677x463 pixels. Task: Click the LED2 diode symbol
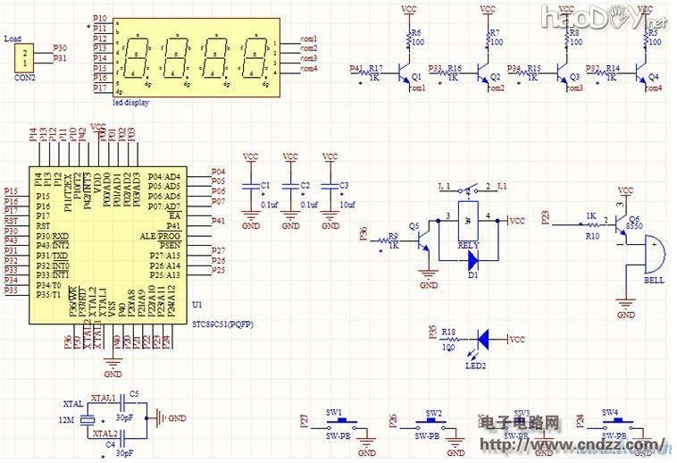(x=483, y=340)
